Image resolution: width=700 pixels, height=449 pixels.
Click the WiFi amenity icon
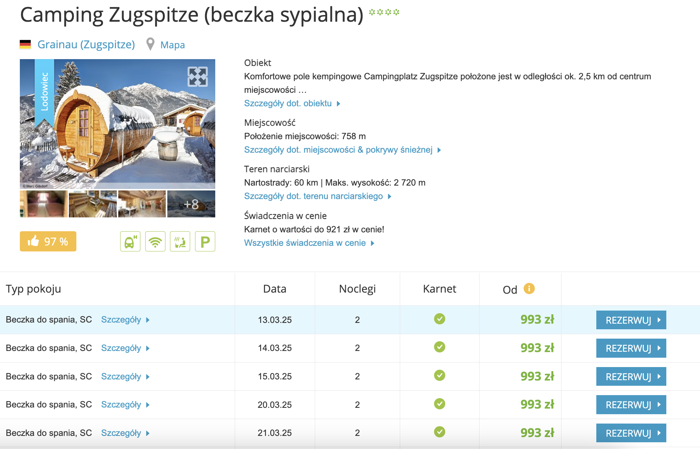(155, 241)
